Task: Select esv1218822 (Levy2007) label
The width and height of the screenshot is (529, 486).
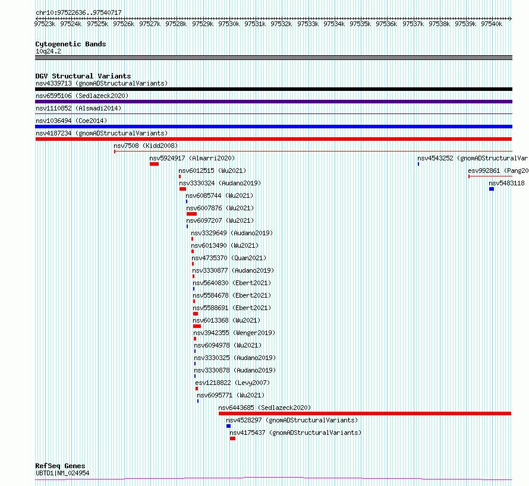Action: 232,383
